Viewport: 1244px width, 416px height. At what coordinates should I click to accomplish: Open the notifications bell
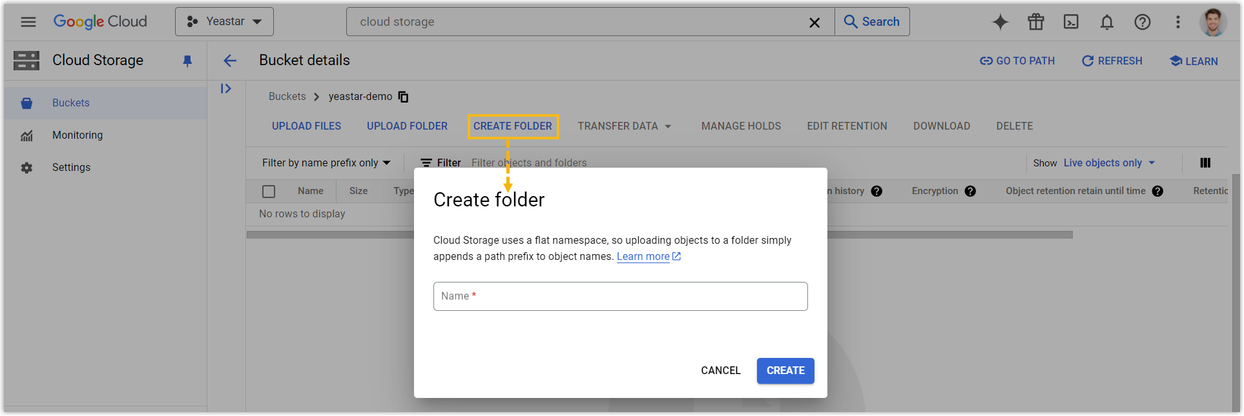coord(1106,22)
